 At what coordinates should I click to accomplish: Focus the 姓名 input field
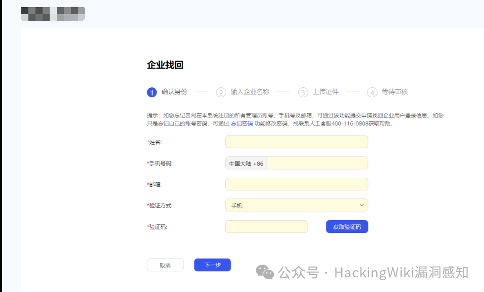pyautogui.click(x=297, y=142)
